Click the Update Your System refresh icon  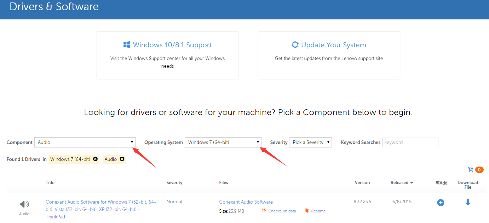[x=295, y=45]
